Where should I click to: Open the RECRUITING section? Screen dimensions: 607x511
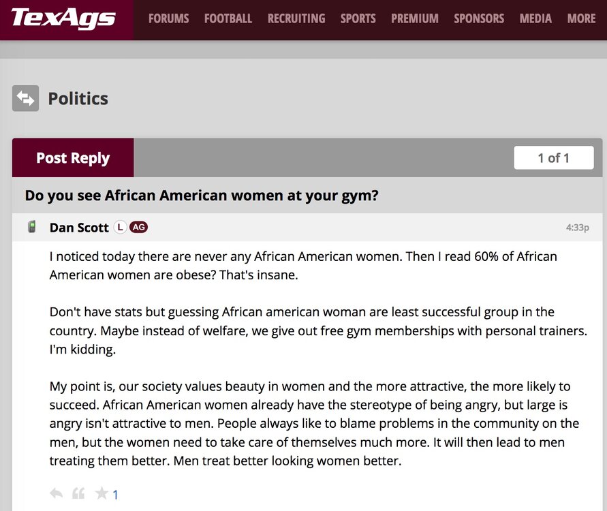(x=296, y=18)
